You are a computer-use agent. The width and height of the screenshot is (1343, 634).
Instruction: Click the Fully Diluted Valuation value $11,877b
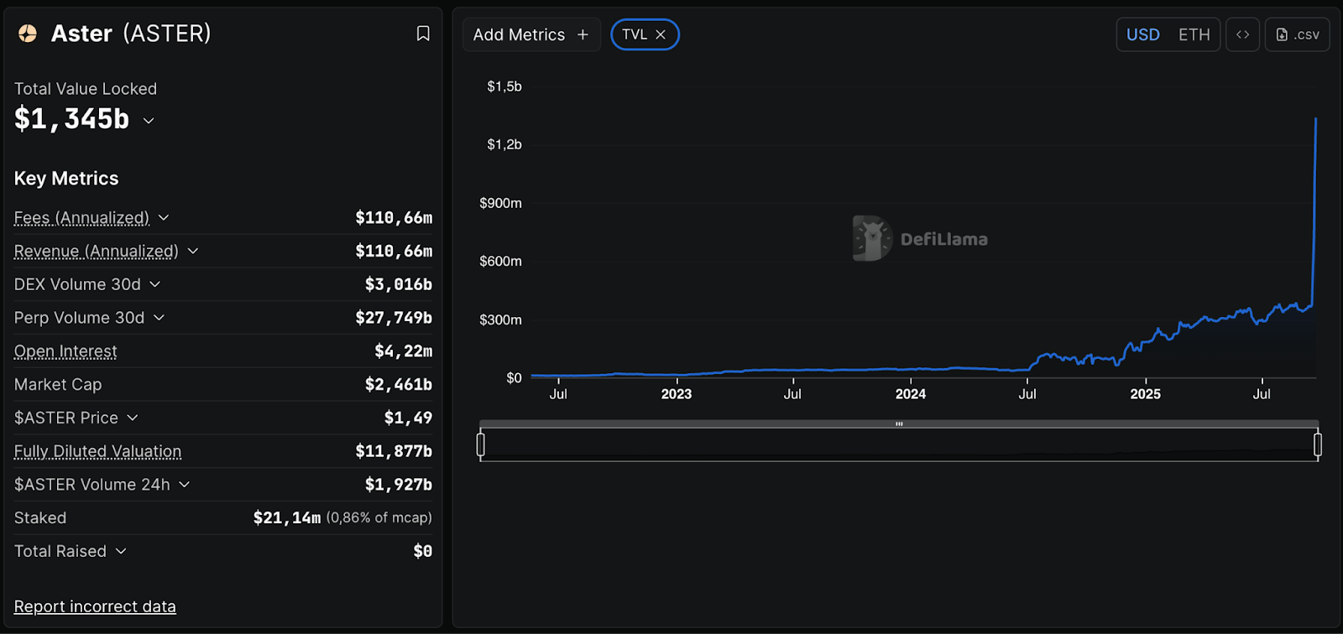tap(394, 451)
